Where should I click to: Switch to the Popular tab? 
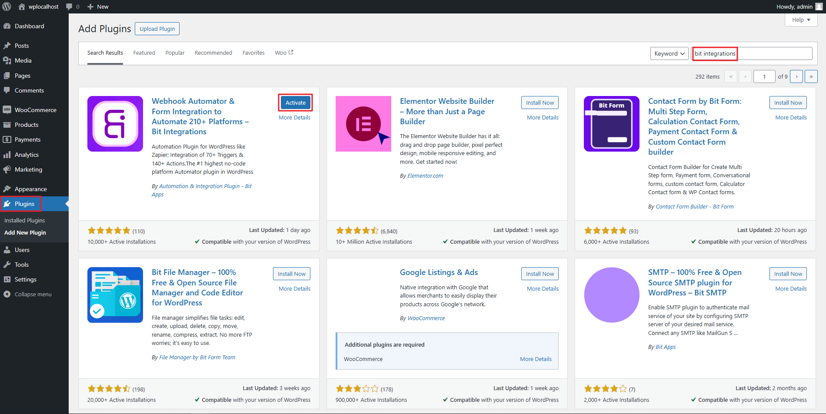(175, 53)
